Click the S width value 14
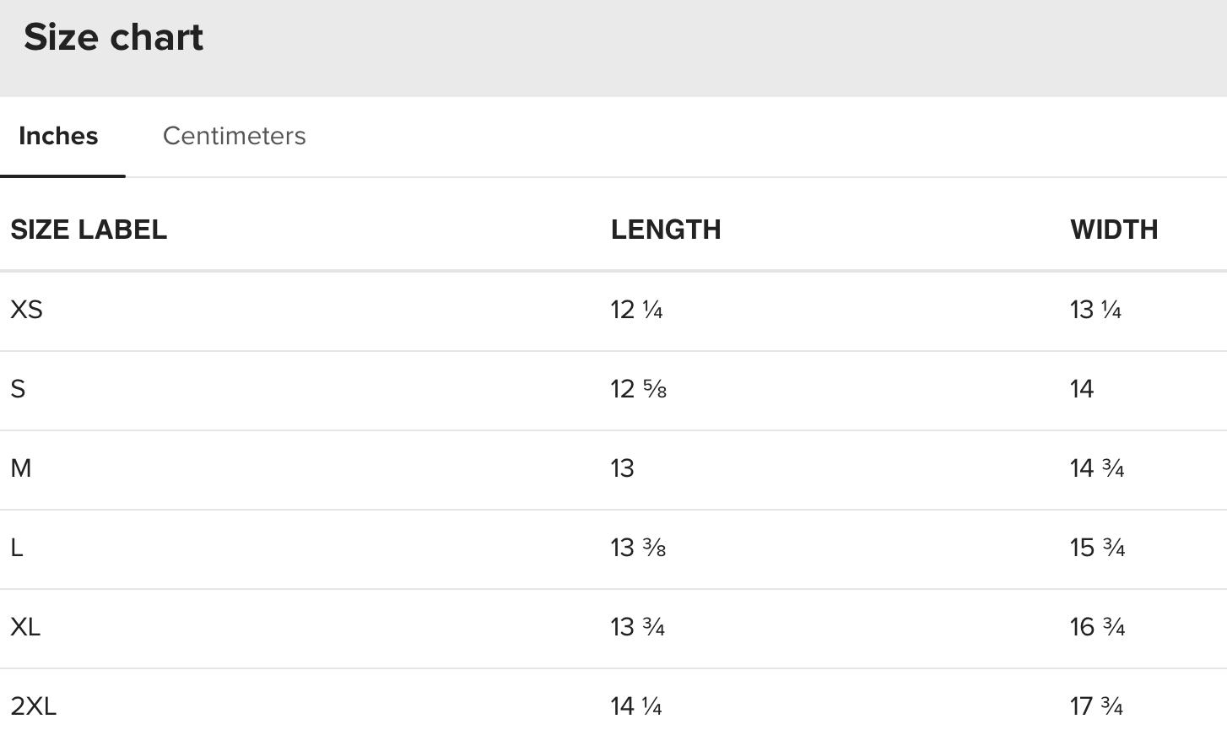The image size is (1227, 746). coord(1081,389)
